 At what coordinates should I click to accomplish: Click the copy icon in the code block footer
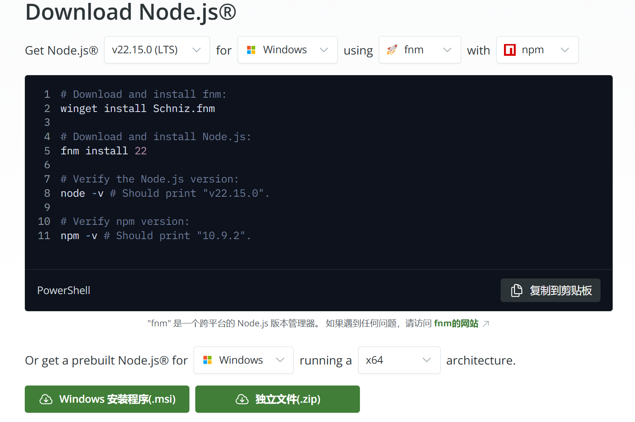[516, 290]
